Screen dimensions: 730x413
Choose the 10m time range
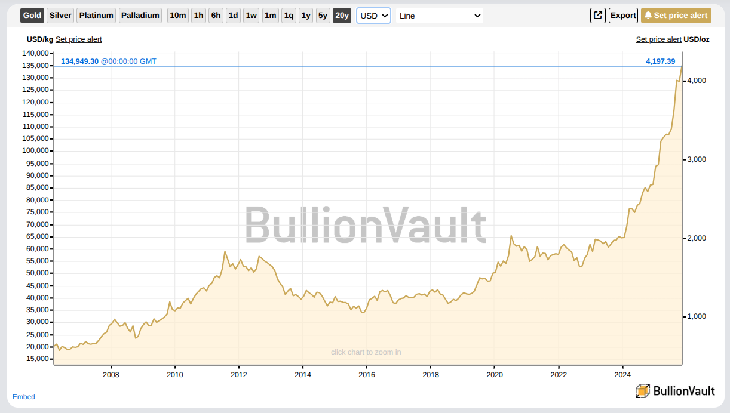pos(178,16)
